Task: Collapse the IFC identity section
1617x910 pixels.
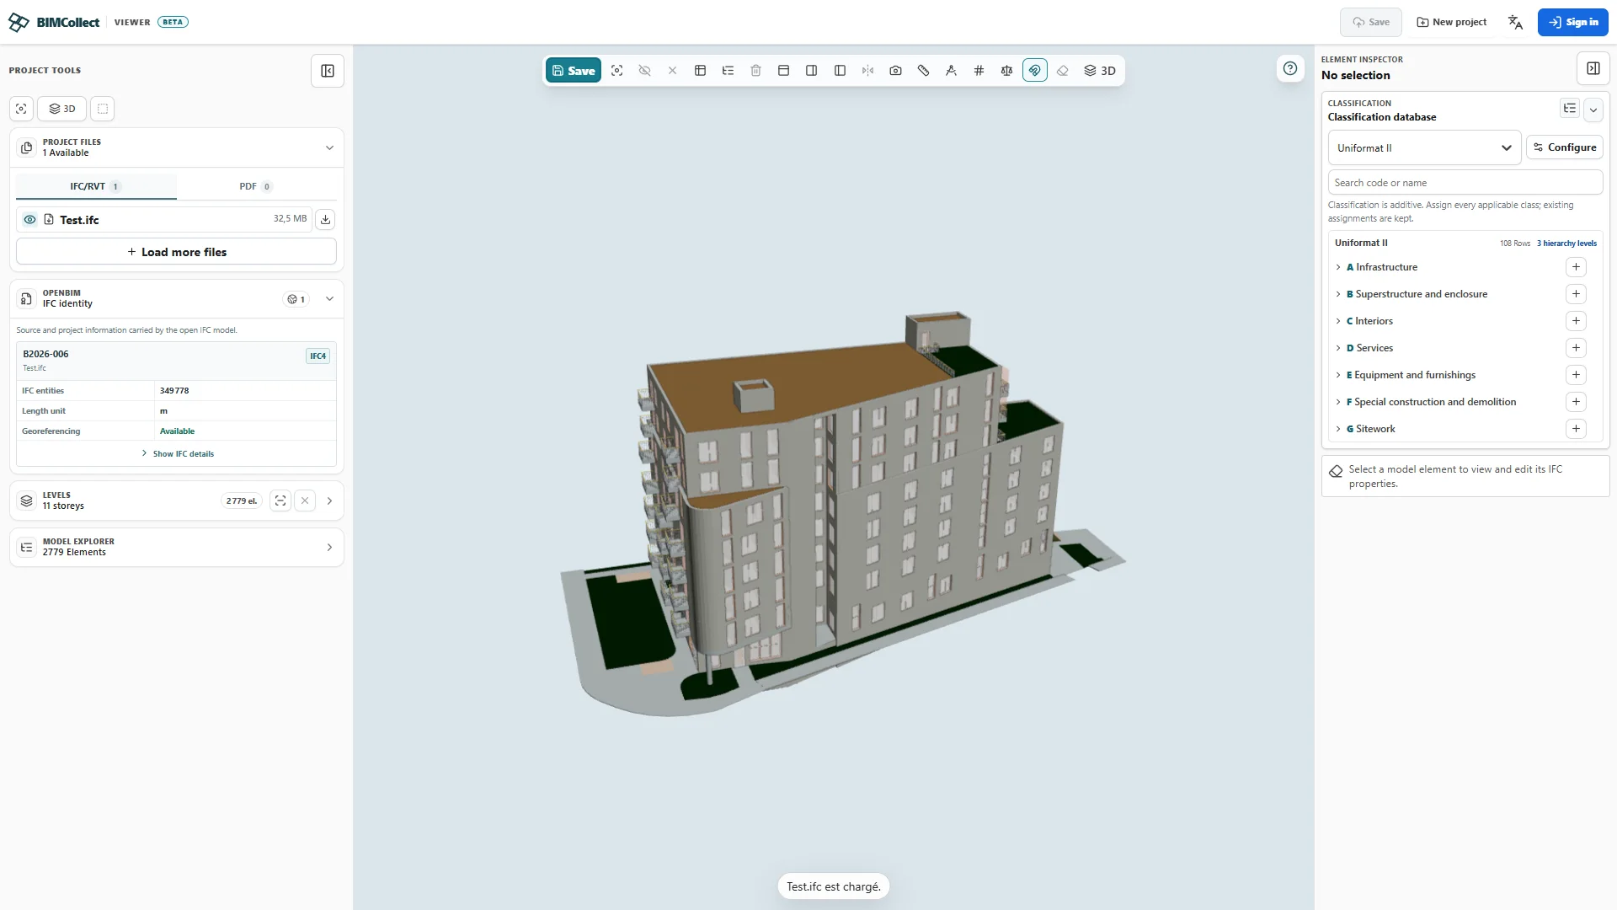Action: (329, 298)
